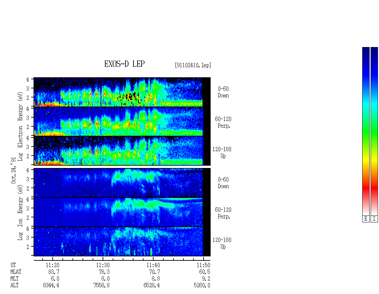Click the 0-60 Down label beside electron panel
This screenshot has width=379, height=294.
click(223, 92)
